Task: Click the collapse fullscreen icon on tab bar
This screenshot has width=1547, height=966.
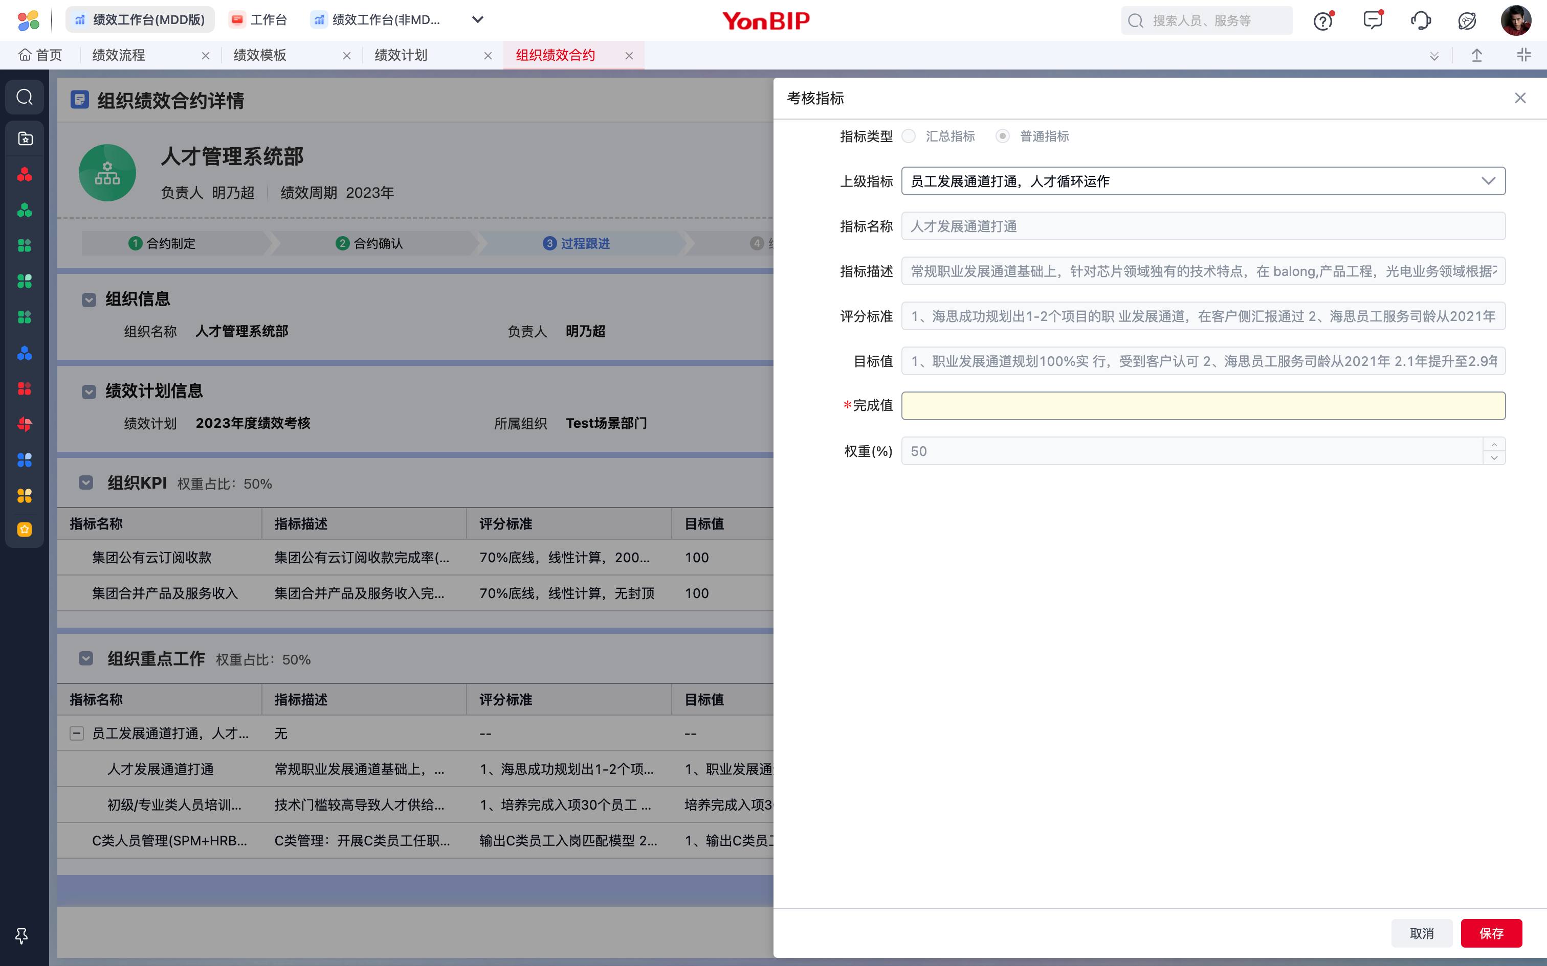Action: pyautogui.click(x=1524, y=56)
